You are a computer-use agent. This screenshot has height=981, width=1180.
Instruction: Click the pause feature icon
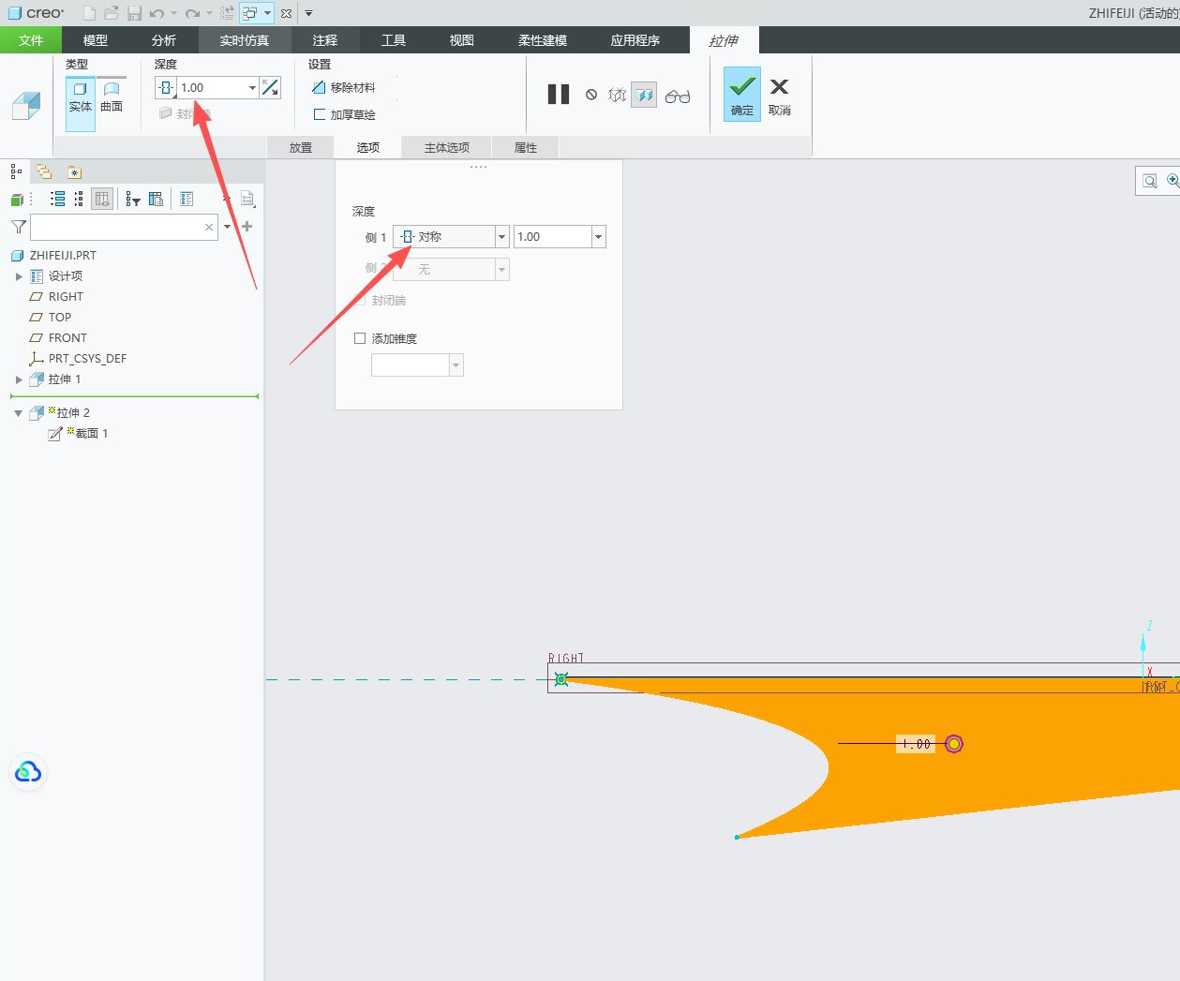coord(559,95)
